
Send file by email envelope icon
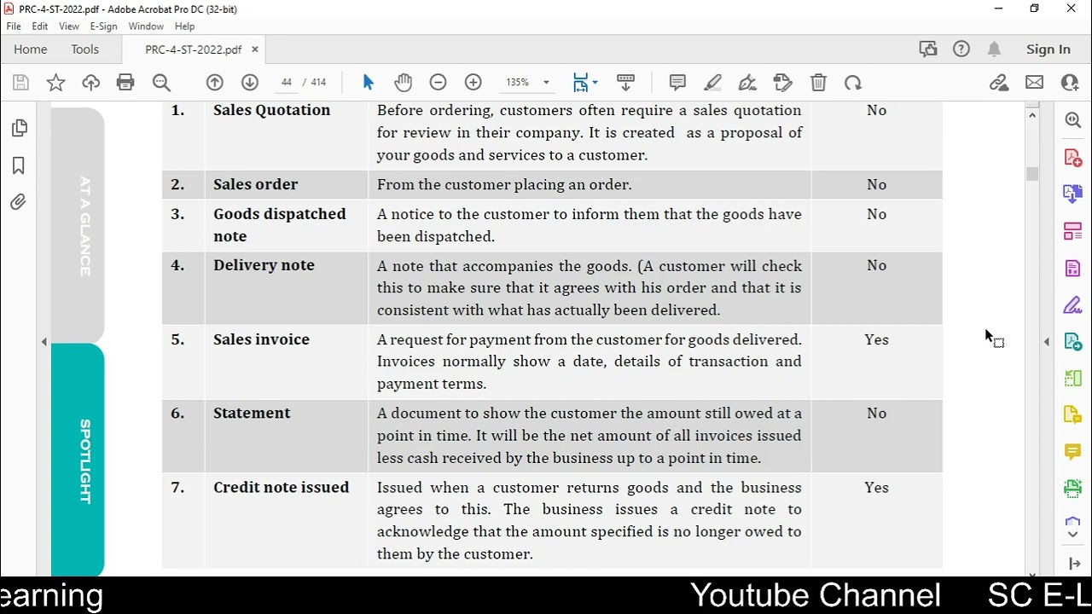point(1035,83)
